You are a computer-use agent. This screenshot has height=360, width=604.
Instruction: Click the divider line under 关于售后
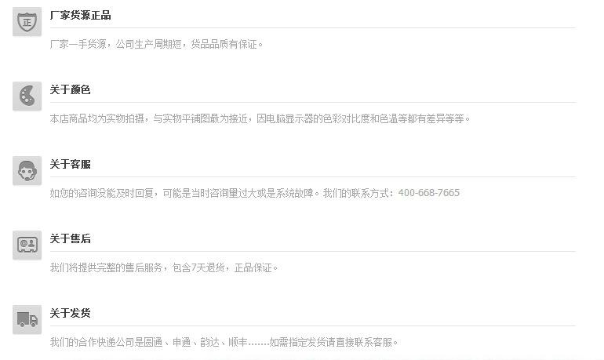point(313,252)
